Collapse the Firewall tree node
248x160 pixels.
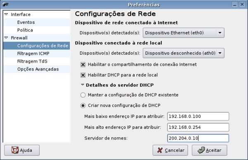[x=6, y=38]
